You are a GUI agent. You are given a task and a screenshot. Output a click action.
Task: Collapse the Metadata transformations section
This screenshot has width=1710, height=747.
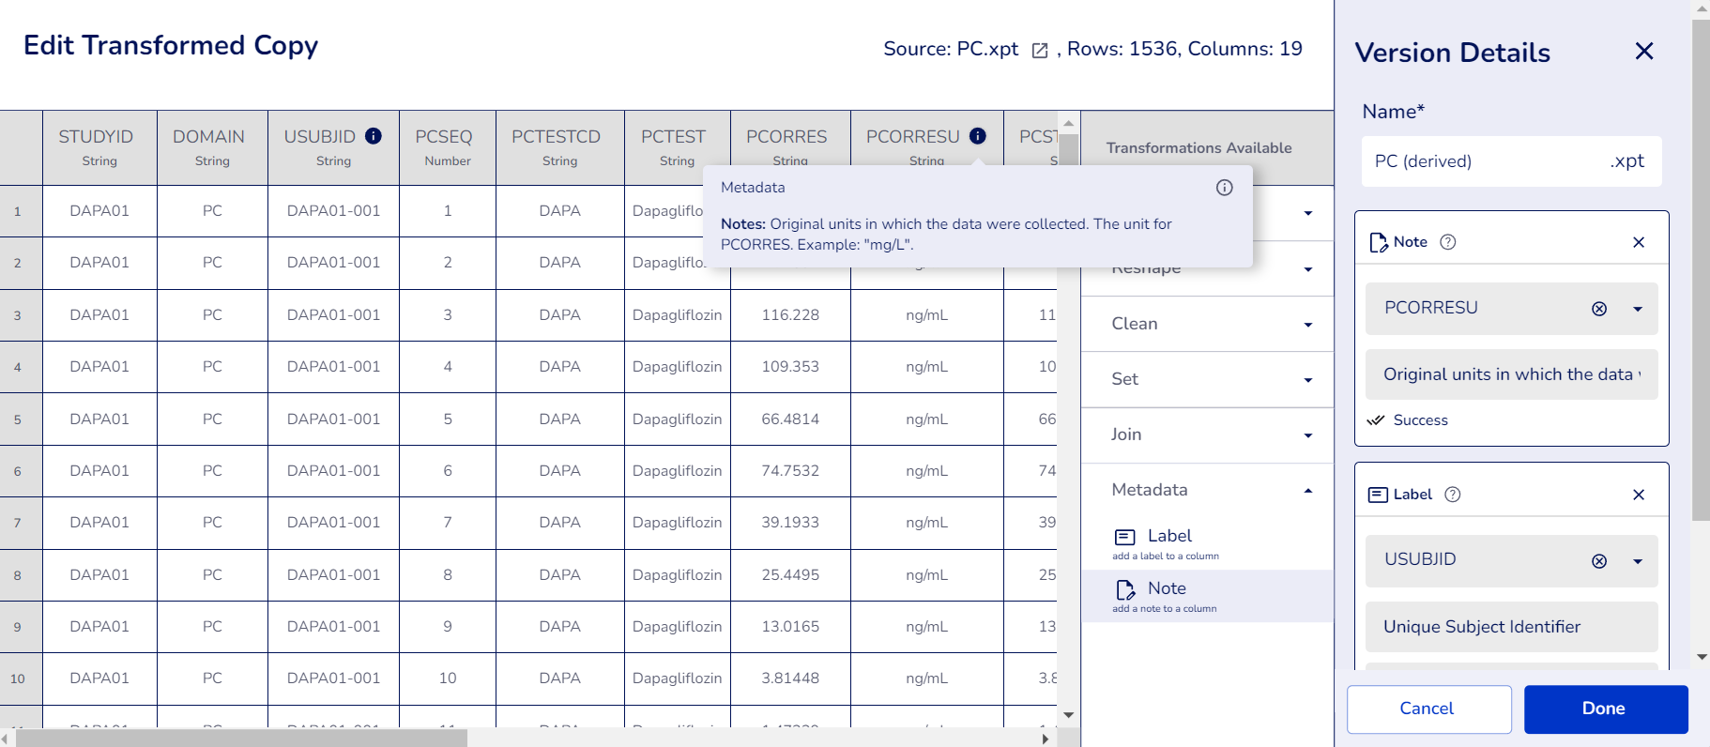pos(1207,490)
